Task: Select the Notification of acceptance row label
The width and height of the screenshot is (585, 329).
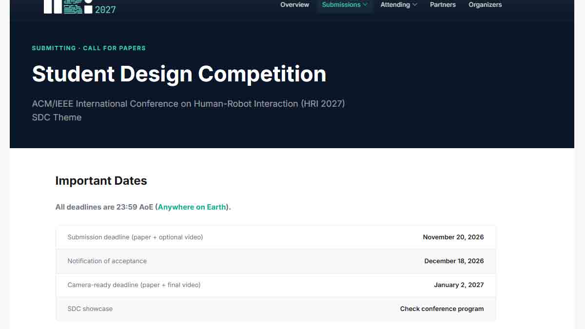Action: click(x=107, y=261)
